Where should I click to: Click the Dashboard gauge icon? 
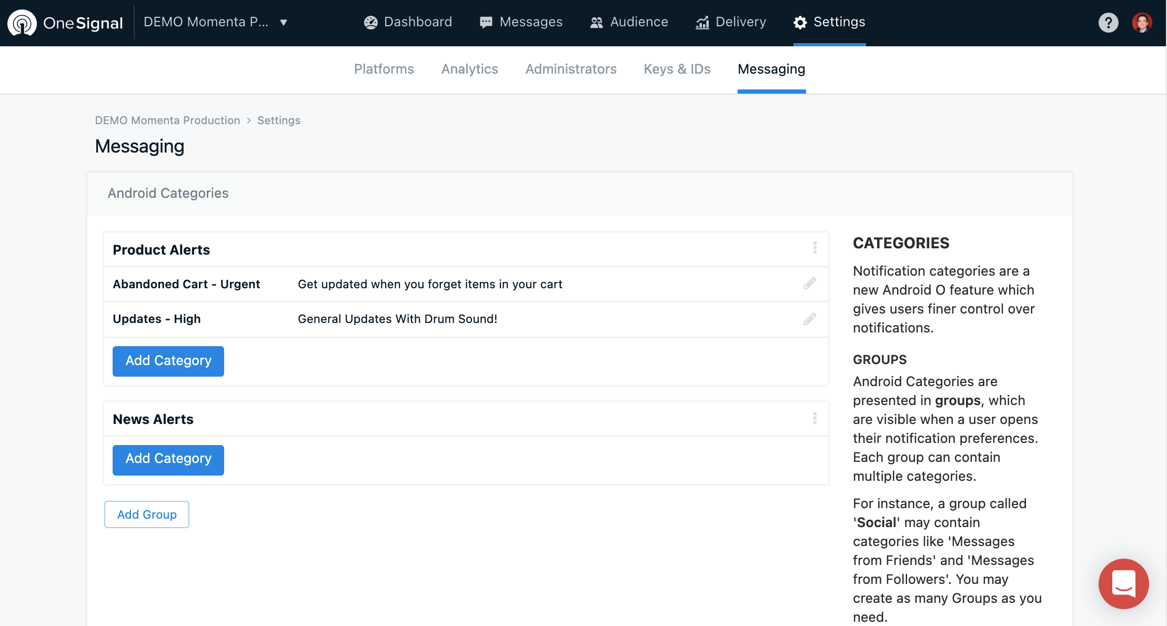coord(371,22)
